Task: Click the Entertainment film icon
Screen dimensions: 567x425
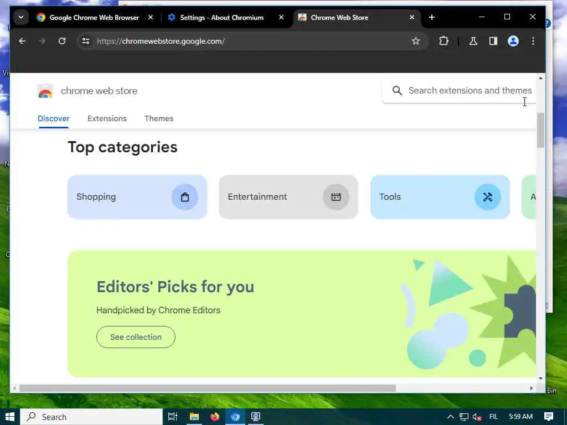Action: tap(336, 197)
